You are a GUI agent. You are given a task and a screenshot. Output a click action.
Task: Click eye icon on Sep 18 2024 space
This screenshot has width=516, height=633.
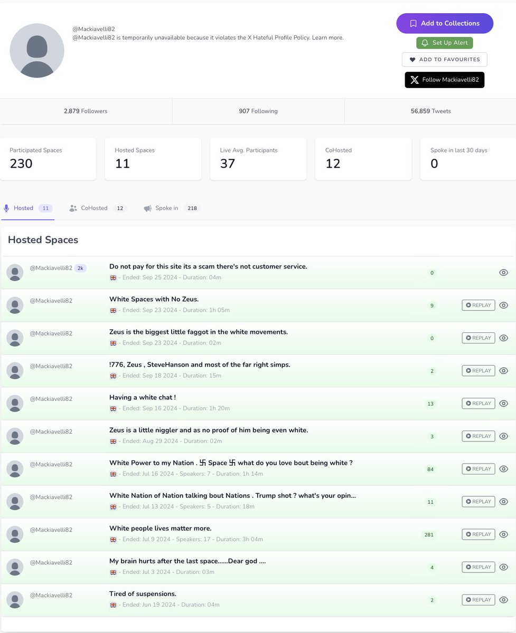point(504,371)
